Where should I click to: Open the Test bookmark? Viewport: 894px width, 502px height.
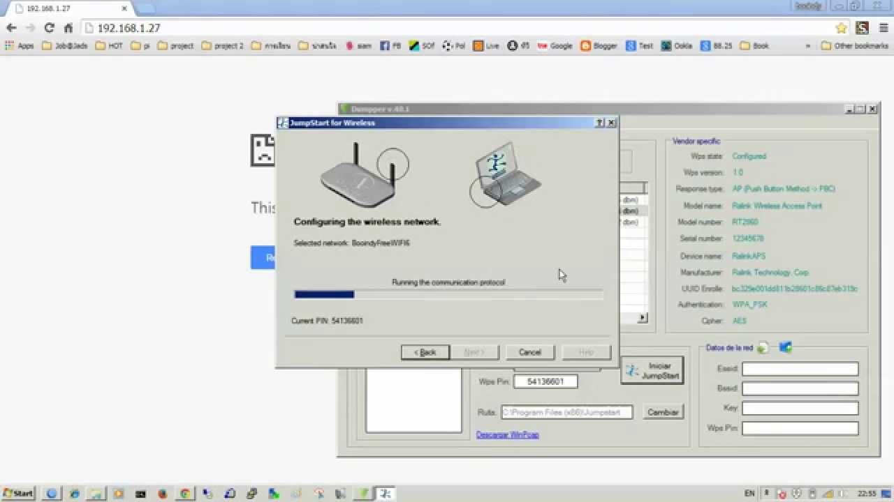[640, 46]
